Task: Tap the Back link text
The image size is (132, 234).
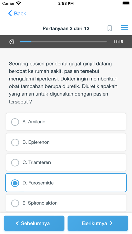Action: [x=20, y=13]
